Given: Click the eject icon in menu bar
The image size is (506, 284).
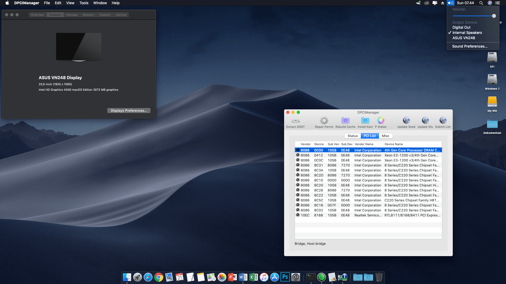Looking at the screenshot, I should coord(442,3).
